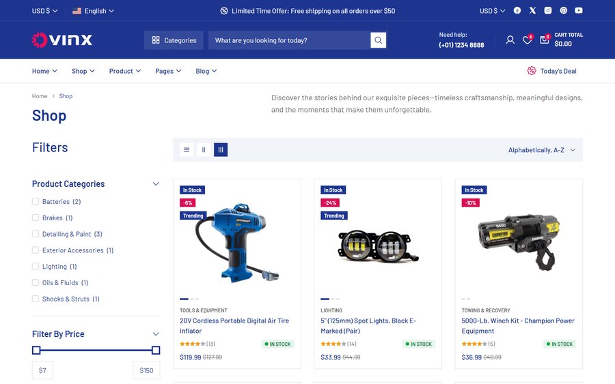Viewport: 615px width, 384px height.
Task: Switch to two-column grid view
Action: click(x=204, y=149)
